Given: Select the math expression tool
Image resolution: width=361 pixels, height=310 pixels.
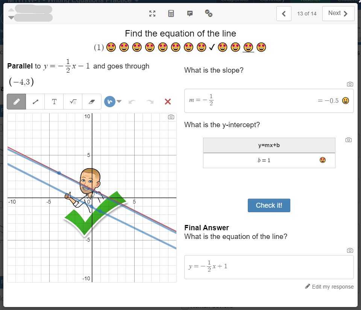Looking at the screenshot, I should pyautogui.click(x=73, y=102).
